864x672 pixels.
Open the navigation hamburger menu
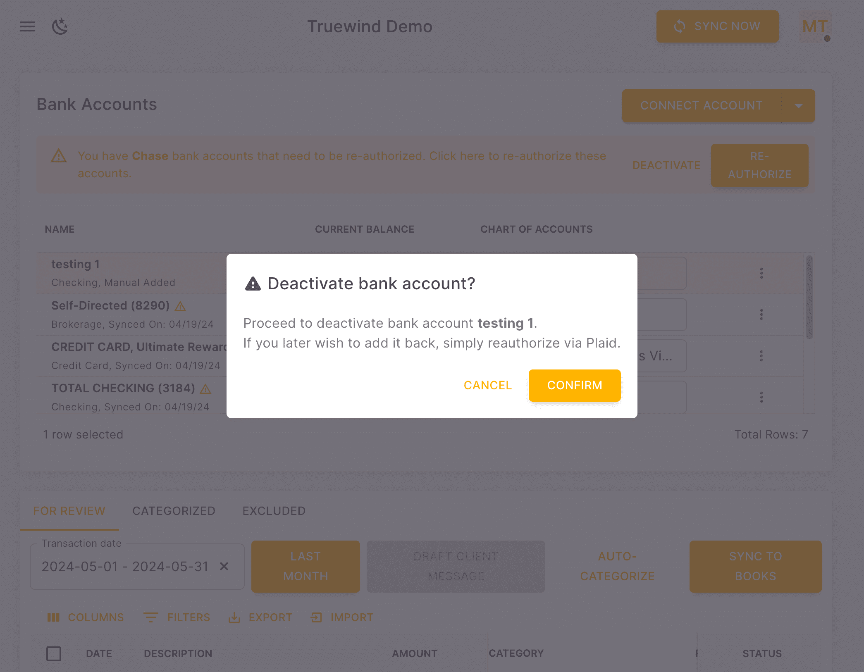(x=27, y=26)
